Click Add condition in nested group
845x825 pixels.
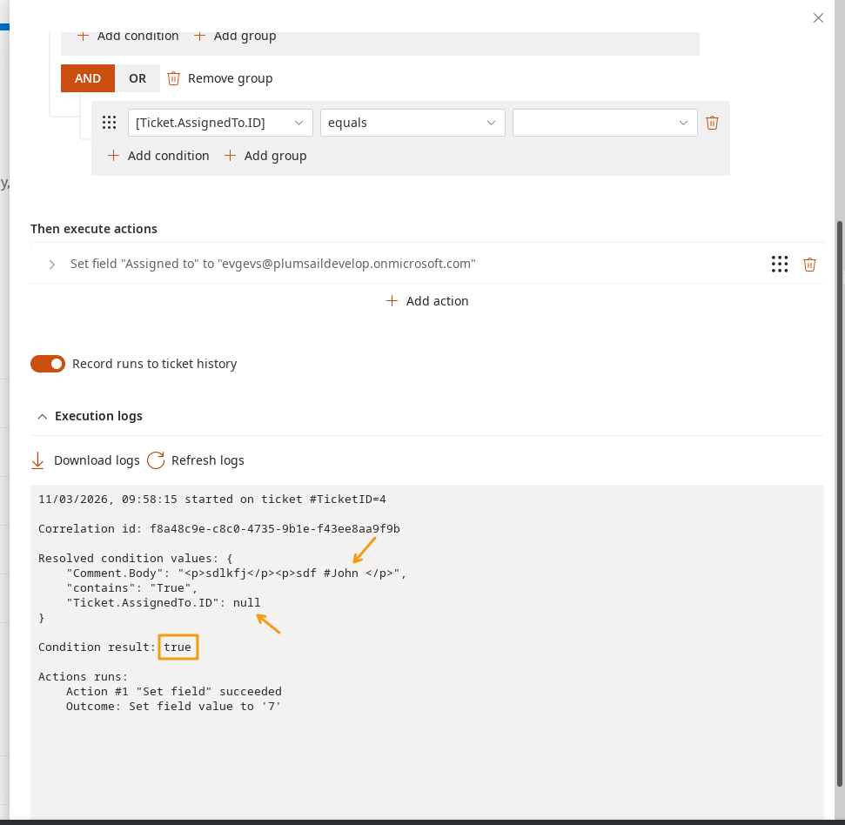click(x=158, y=156)
